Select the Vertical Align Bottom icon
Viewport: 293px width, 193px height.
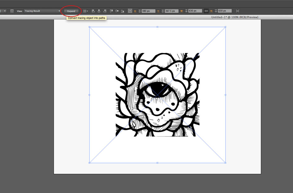tap(122, 11)
